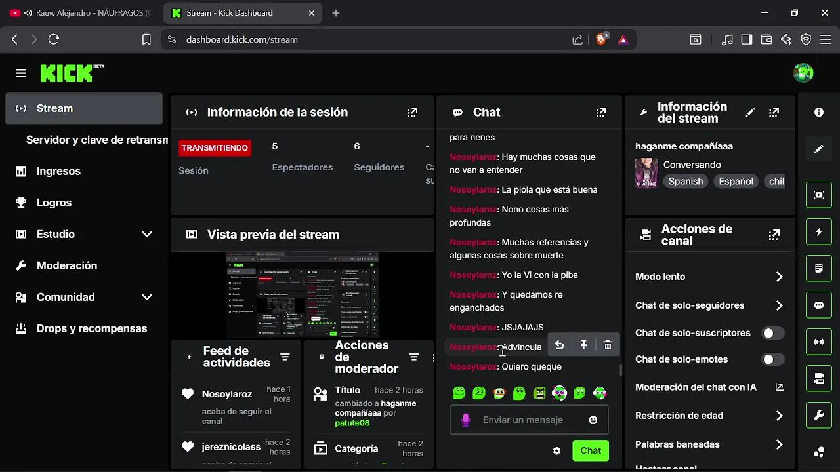The height and width of the screenshot is (472, 840).
Task: Reload the page in browser toolbar
Action: coord(54,39)
